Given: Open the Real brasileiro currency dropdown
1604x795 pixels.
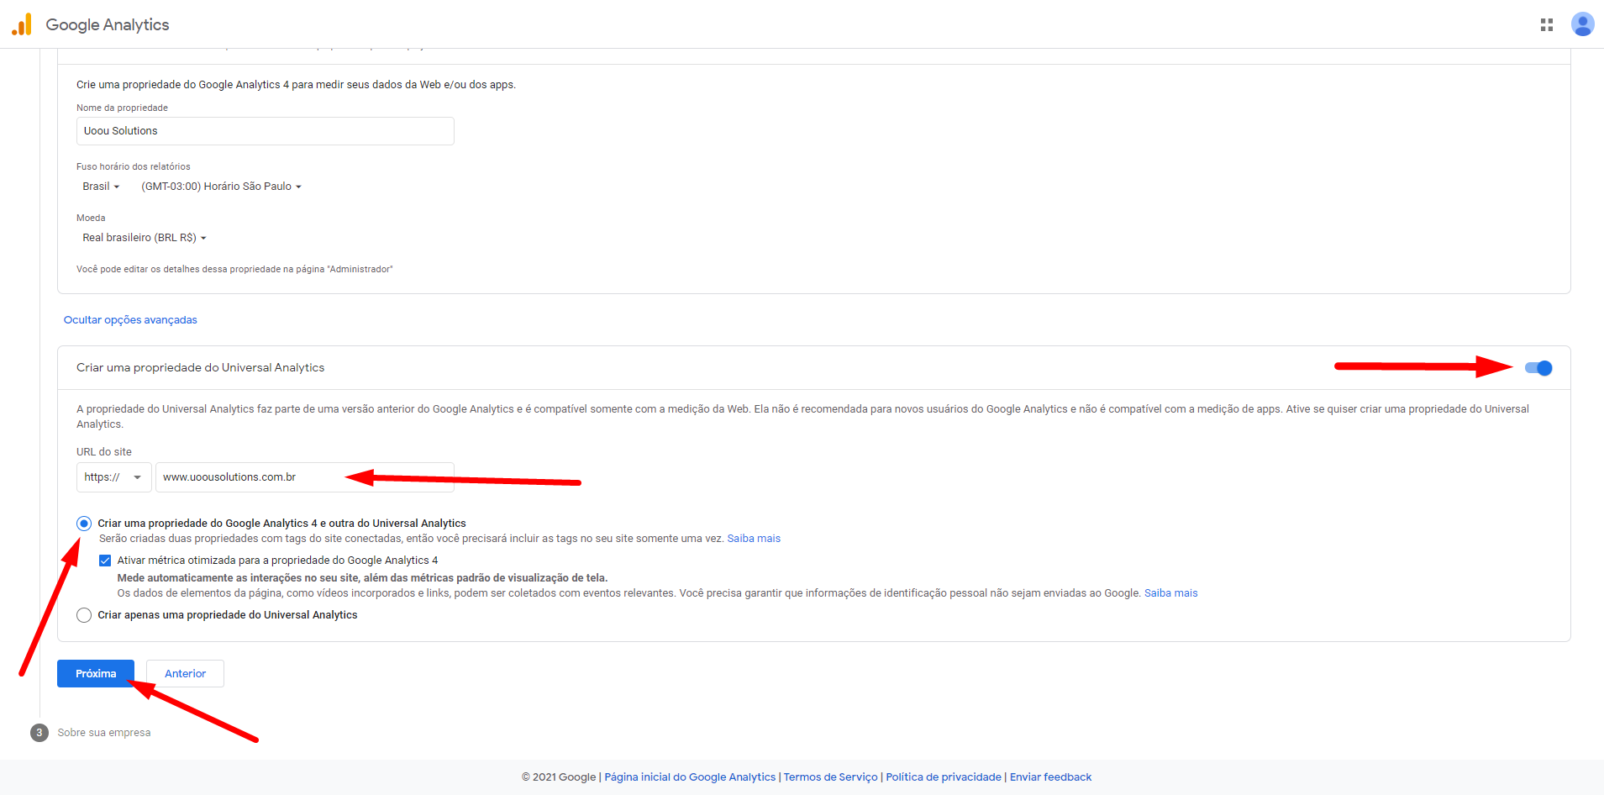Looking at the screenshot, I should point(145,238).
